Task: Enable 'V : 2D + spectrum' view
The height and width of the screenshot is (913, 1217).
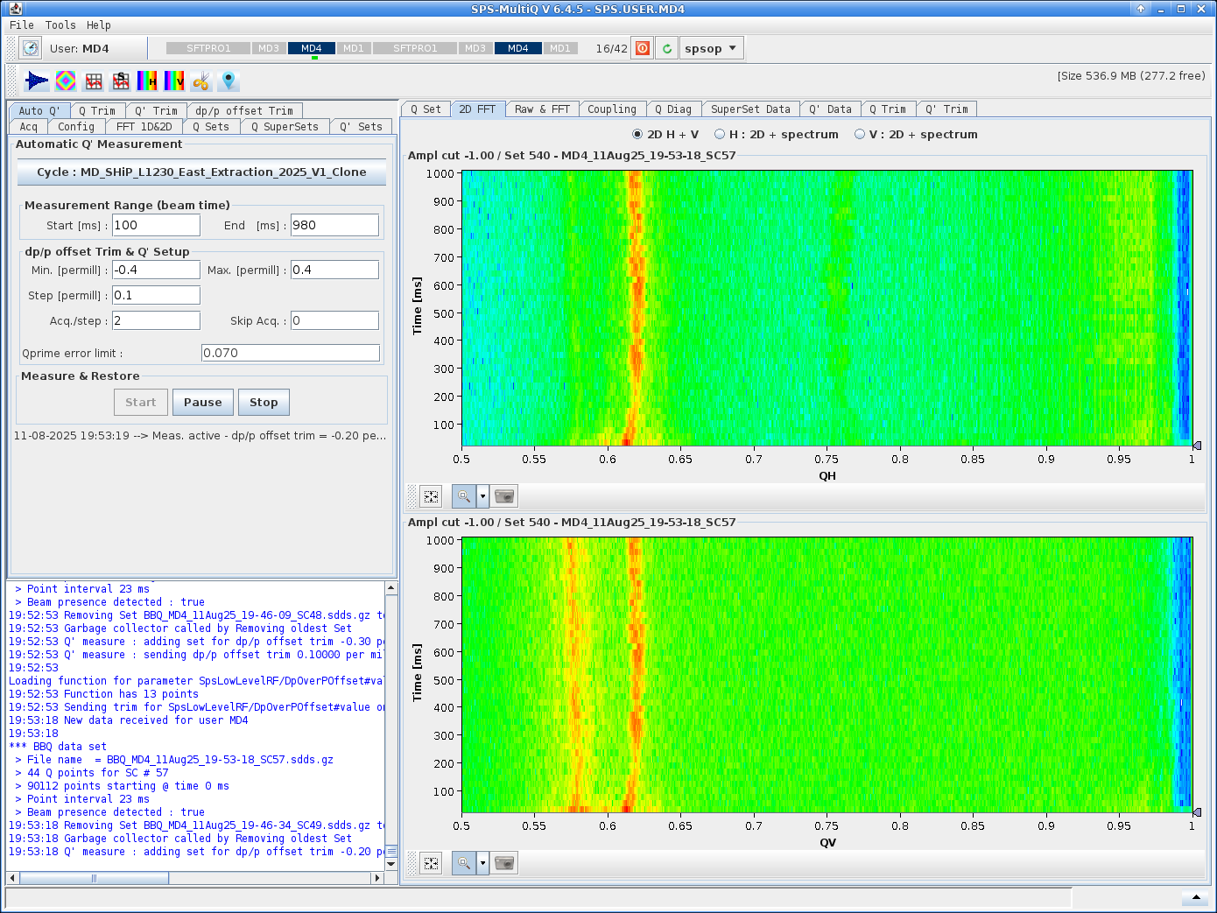Action: 859,134
